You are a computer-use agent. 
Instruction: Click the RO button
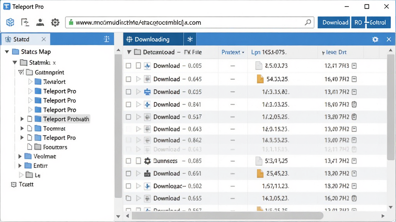point(358,22)
